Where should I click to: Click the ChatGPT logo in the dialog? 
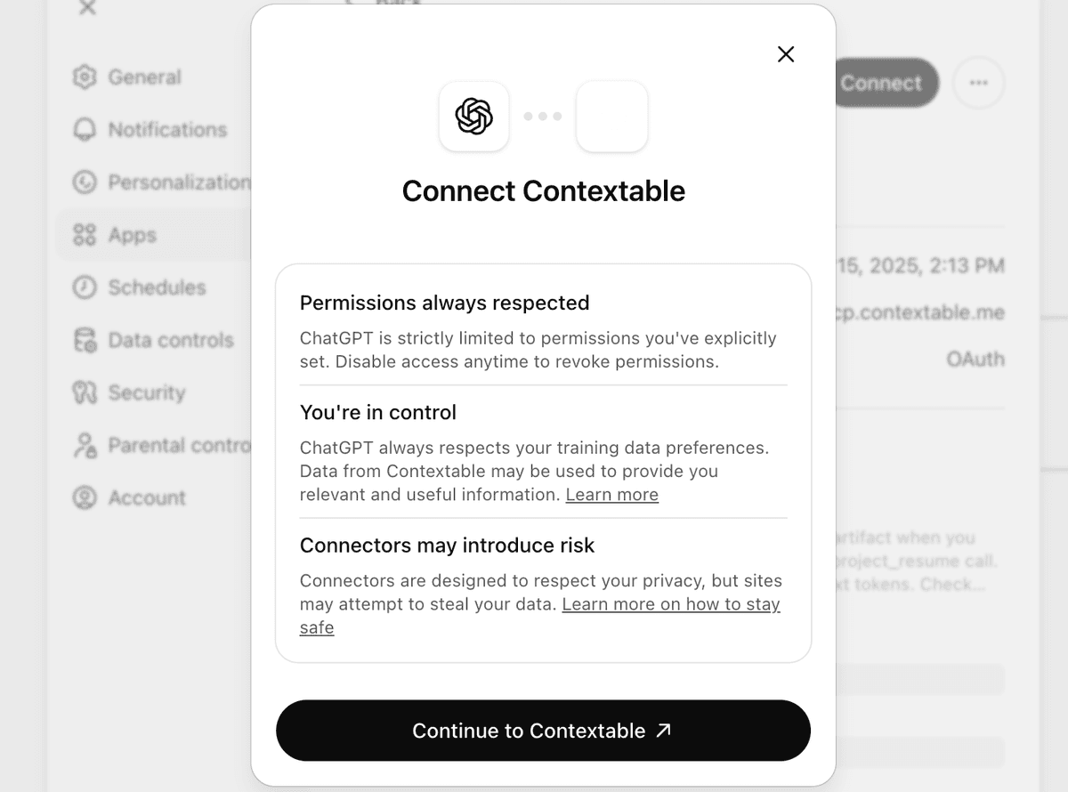(x=473, y=117)
